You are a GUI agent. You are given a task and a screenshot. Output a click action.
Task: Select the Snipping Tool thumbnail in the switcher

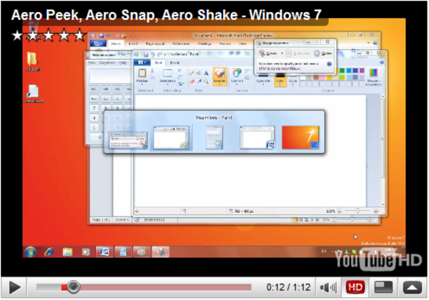[128, 141]
